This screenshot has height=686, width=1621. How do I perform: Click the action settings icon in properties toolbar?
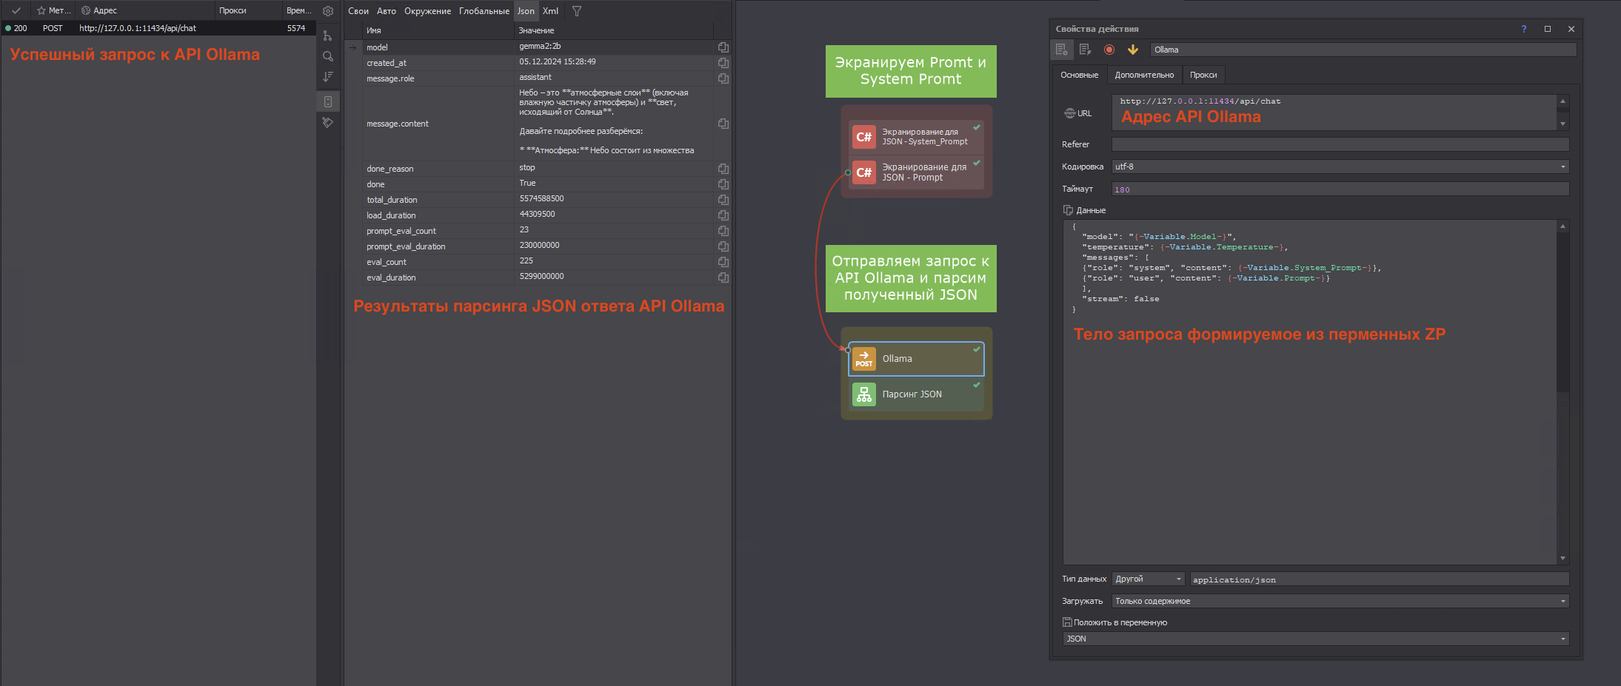tap(1062, 50)
